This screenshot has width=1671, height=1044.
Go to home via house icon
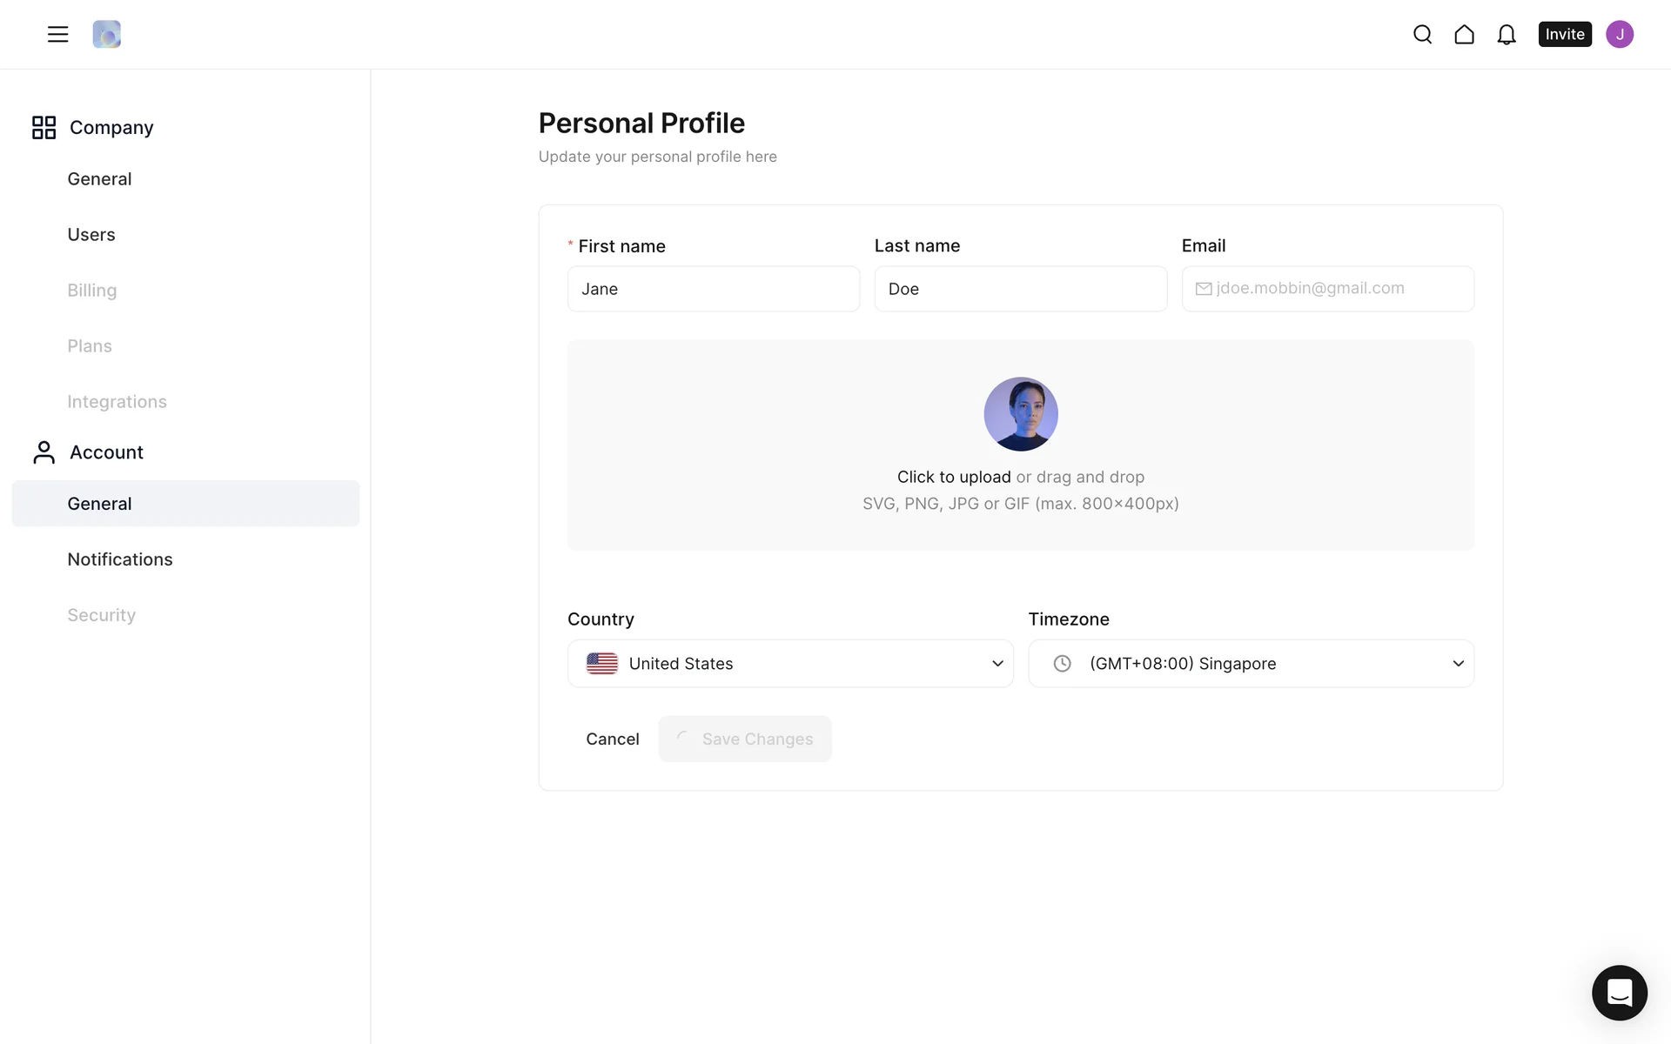[1464, 34]
